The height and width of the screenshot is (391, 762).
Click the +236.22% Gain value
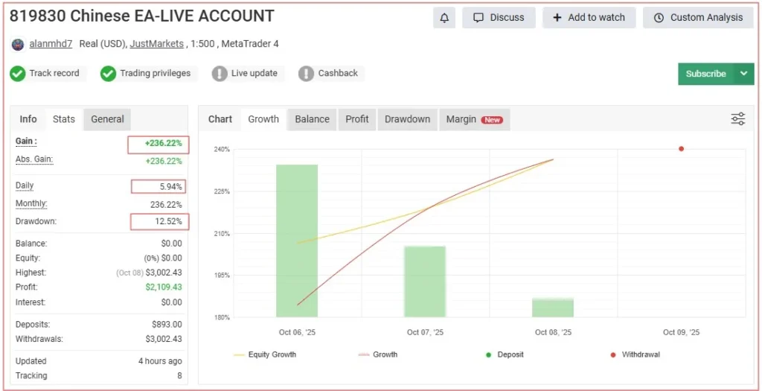(163, 144)
